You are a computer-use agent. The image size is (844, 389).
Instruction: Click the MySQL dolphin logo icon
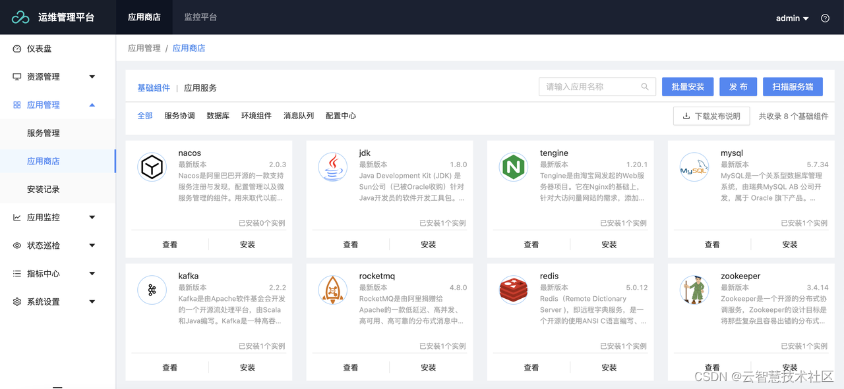694,167
